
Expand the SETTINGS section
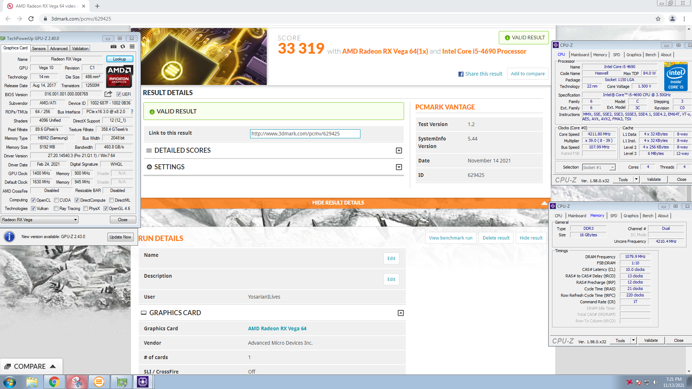pos(399,167)
